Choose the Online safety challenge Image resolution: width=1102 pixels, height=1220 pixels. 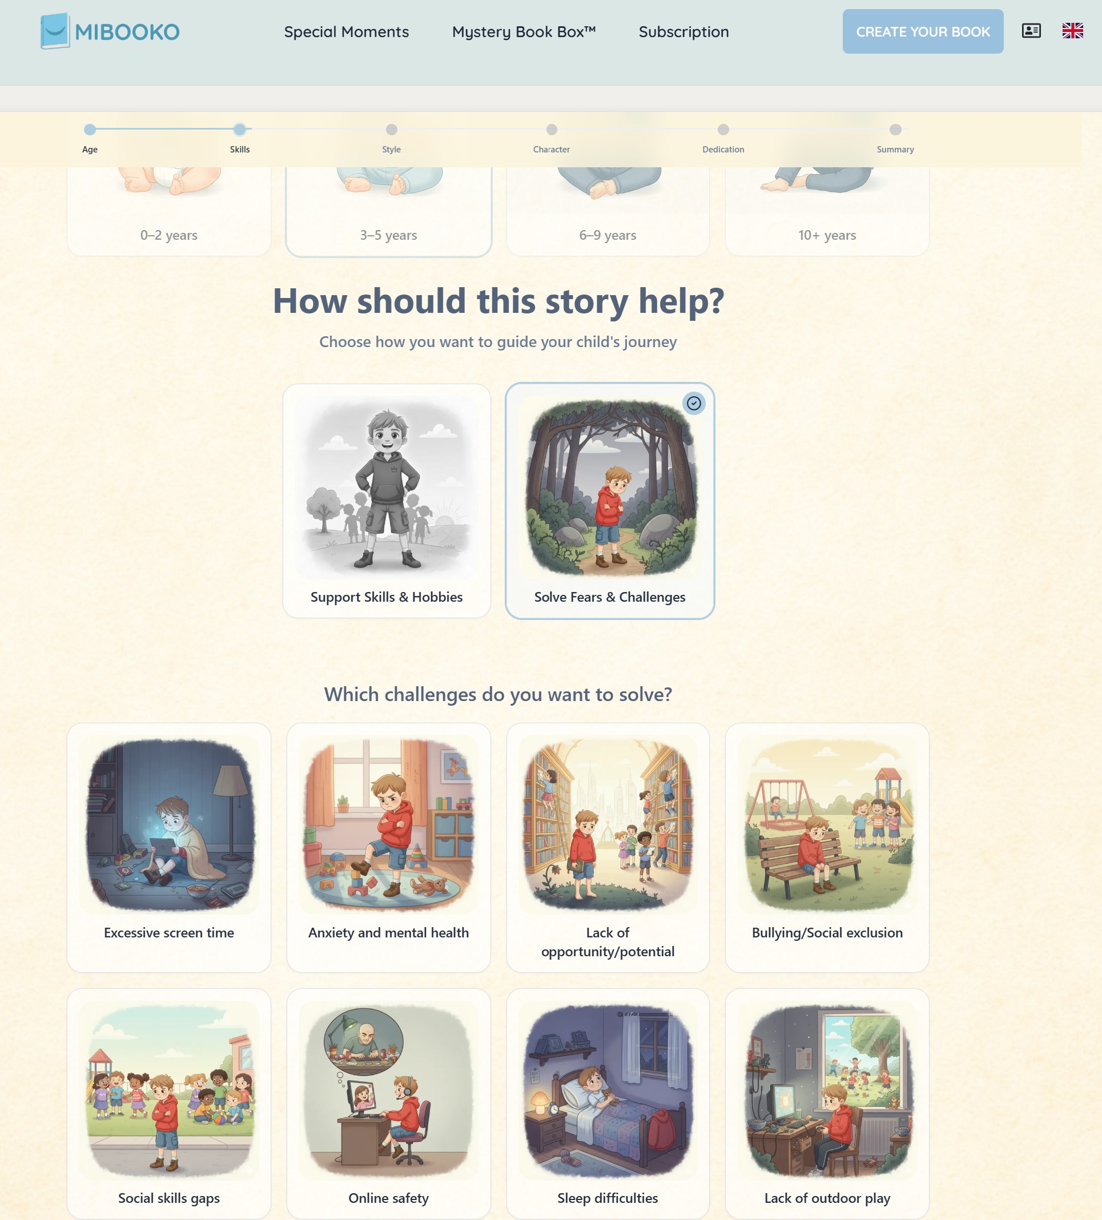(x=388, y=1103)
